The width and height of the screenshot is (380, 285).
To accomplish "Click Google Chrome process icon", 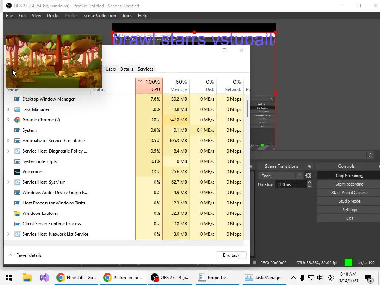I will pos(17,120).
